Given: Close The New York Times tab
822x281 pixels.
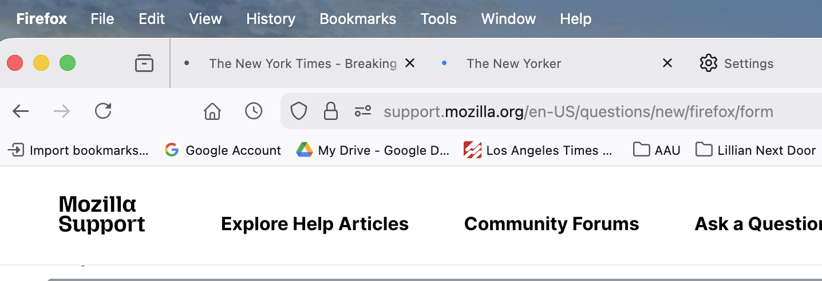Looking at the screenshot, I should pos(410,63).
